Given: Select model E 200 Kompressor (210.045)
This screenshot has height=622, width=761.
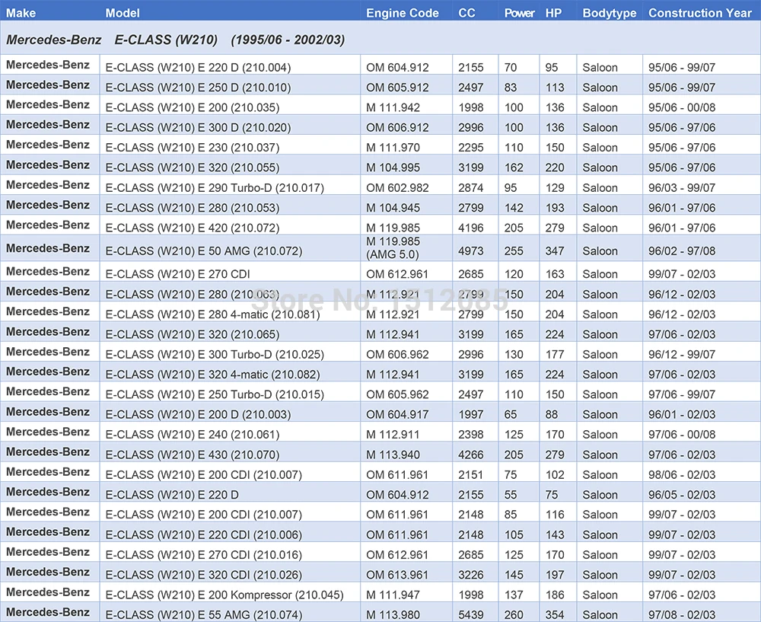Looking at the screenshot, I should (x=224, y=595).
